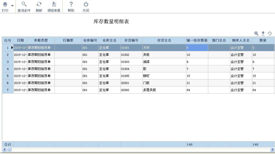Click the zoom magnifier icon above table

[256, 33]
